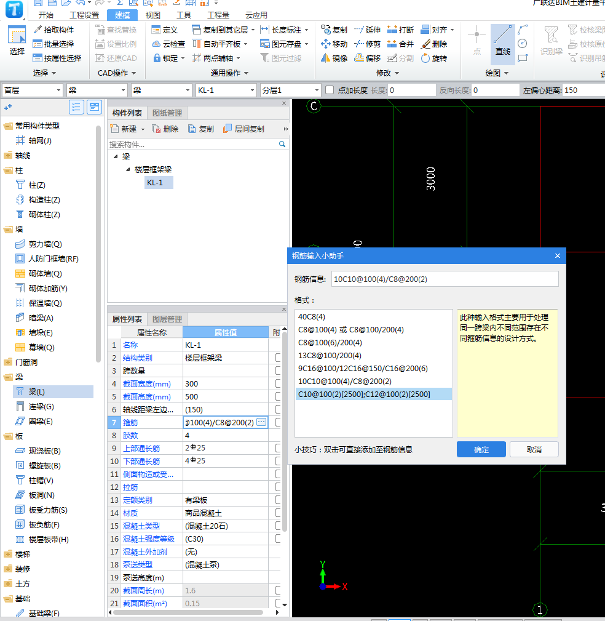
Task: Click the 复制 copy tool in ribbon
Action: click(x=334, y=30)
